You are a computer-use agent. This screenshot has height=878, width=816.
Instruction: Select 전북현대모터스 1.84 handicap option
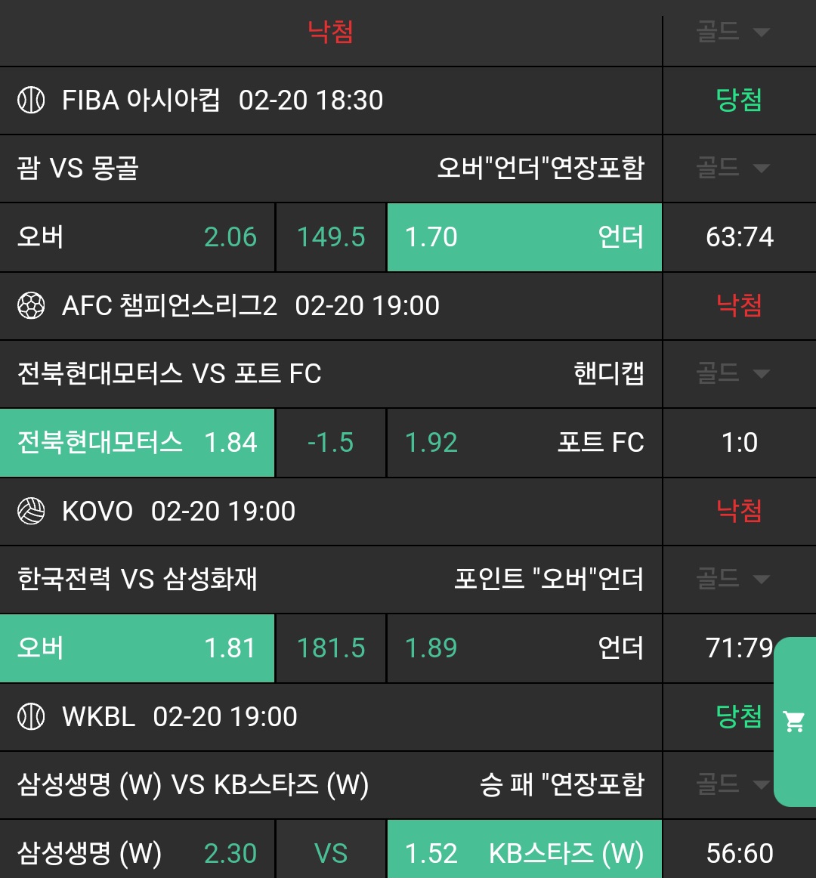(x=137, y=443)
